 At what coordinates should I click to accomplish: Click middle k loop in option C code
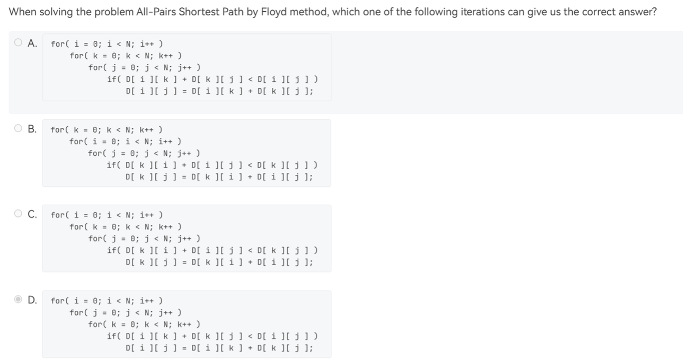(126, 227)
